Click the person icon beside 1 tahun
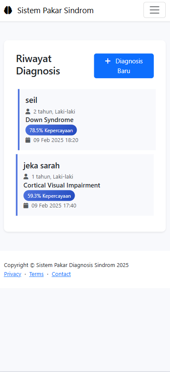170x372 pixels. (x=26, y=176)
